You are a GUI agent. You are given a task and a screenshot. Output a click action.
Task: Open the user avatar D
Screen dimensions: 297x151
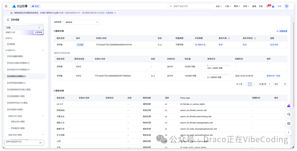point(287,6)
